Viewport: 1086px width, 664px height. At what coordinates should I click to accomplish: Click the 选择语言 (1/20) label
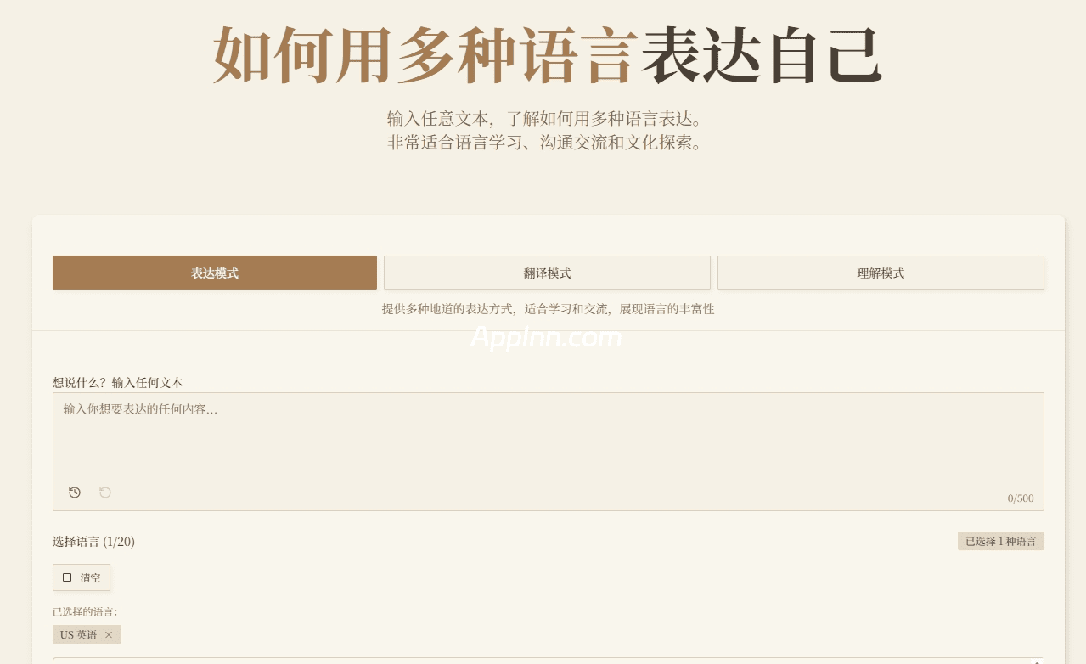(x=93, y=542)
